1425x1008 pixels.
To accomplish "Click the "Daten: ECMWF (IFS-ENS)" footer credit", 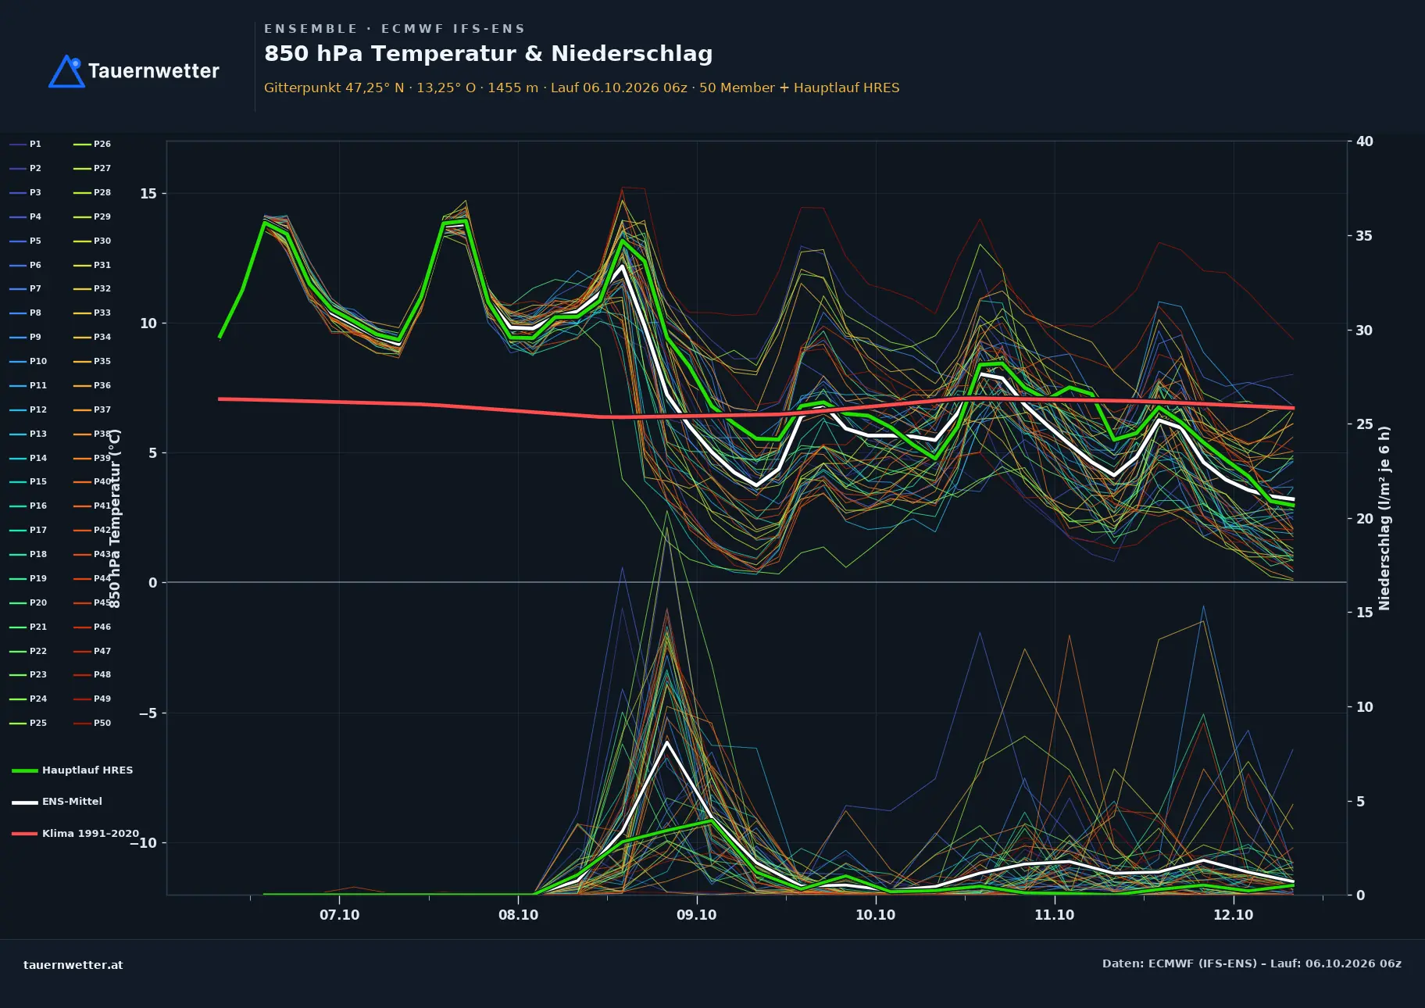I will (x=1252, y=964).
